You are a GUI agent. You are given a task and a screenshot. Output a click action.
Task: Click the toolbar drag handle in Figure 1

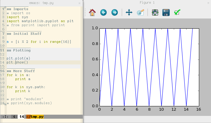[85, 12]
